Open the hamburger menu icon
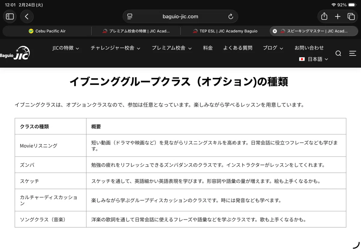 (353, 53)
